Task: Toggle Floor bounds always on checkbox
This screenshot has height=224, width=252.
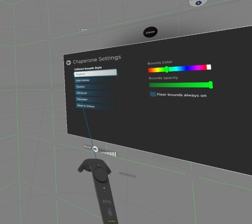Action: click(x=153, y=94)
